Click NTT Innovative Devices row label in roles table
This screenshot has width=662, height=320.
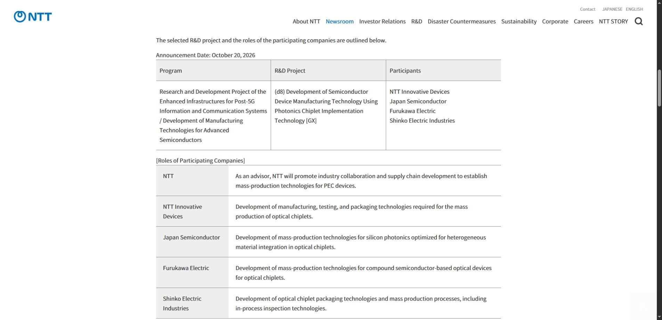(x=192, y=211)
